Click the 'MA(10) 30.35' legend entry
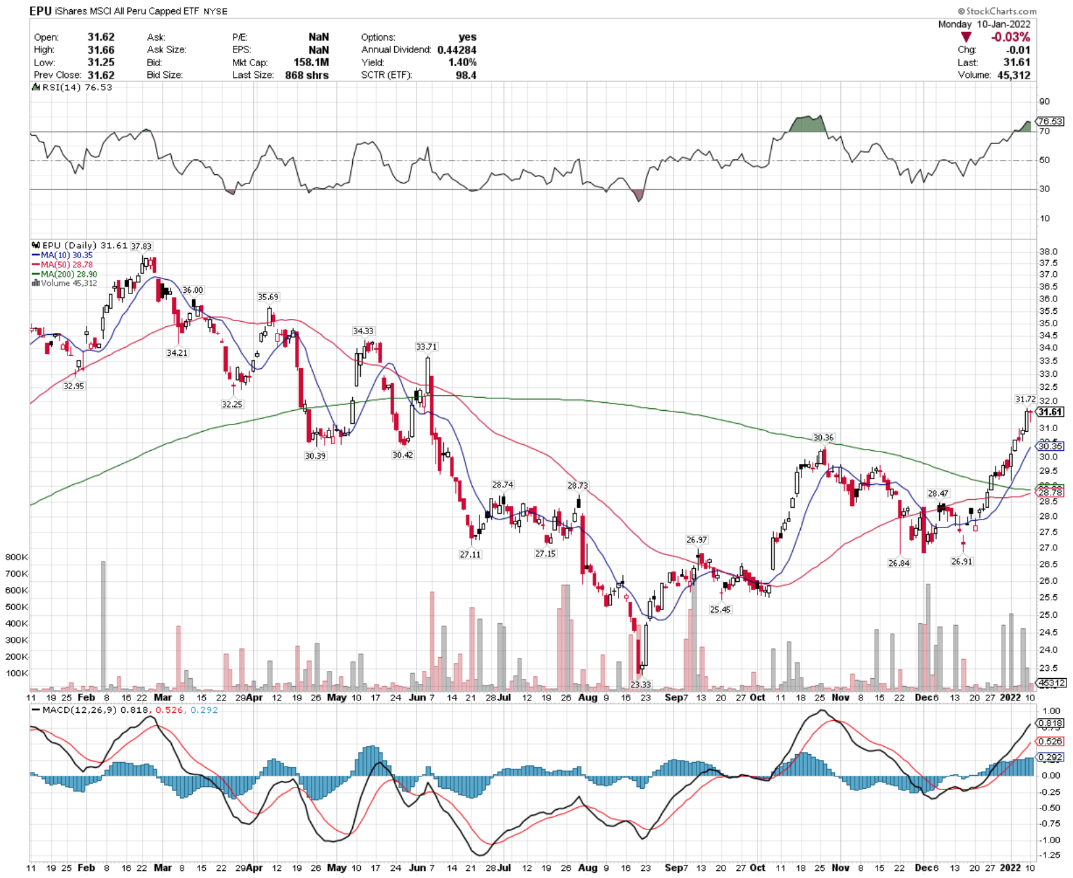Image resolution: width=1073 pixels, height=878 pixels. click(x=66, y=255)
